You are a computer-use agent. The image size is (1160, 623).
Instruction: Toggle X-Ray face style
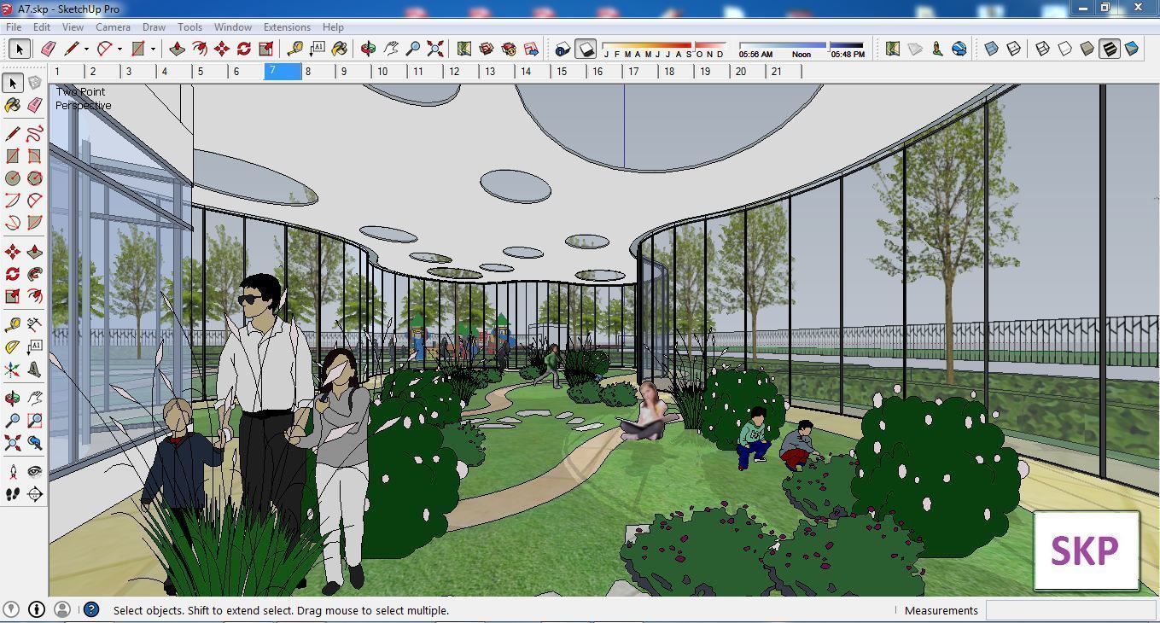click(x=992, y=49)
